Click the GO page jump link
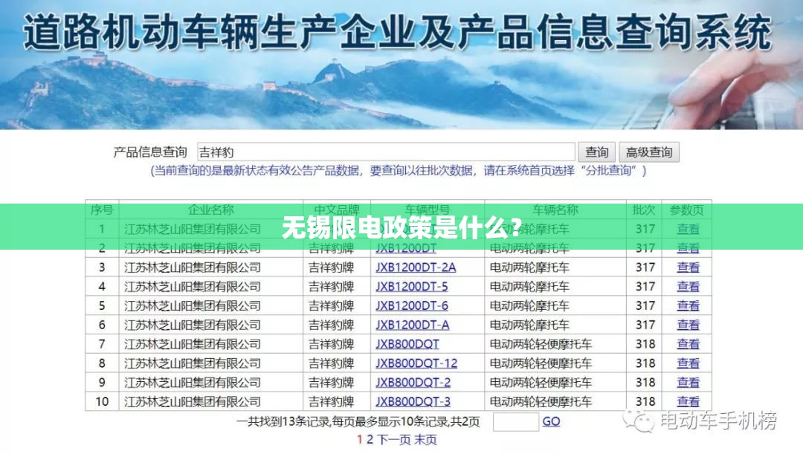The width and height of the screenshot is (803, 454). 551,421
